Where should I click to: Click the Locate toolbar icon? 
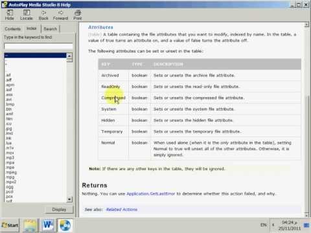[x=27, y=15]
